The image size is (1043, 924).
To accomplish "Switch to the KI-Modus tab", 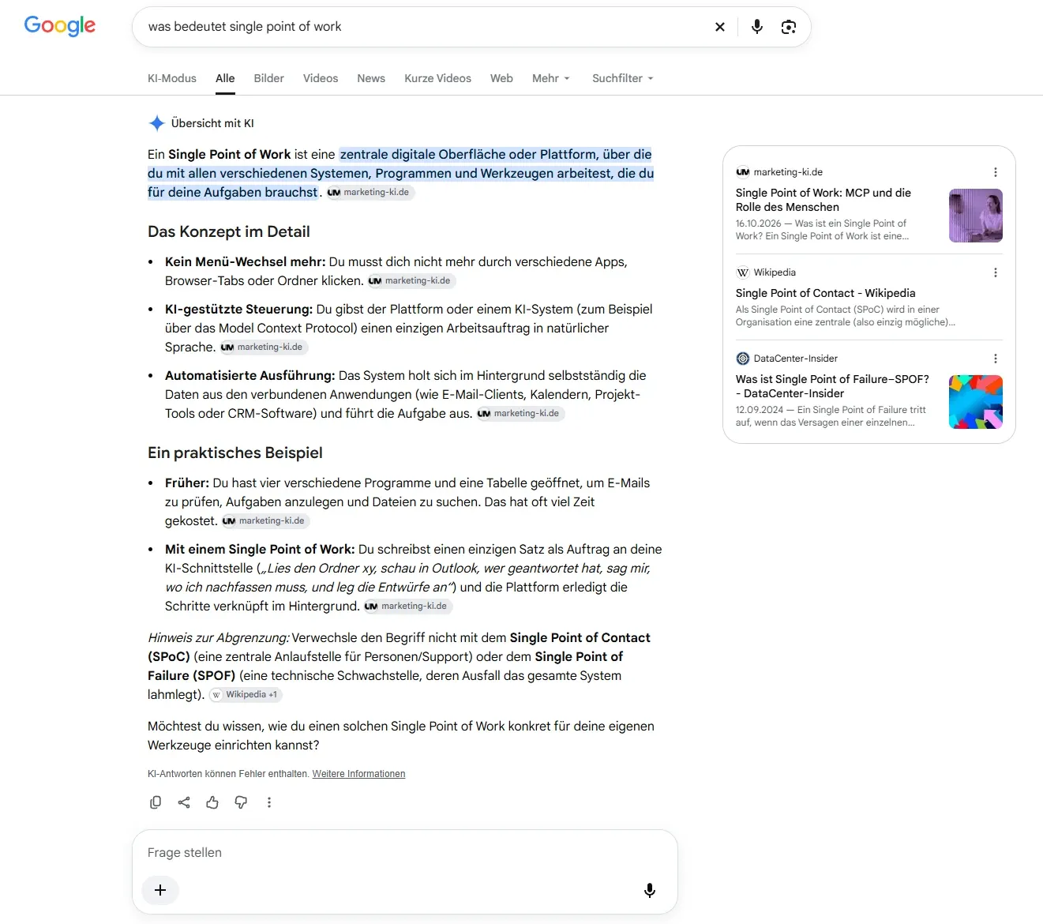I will 172,78.
